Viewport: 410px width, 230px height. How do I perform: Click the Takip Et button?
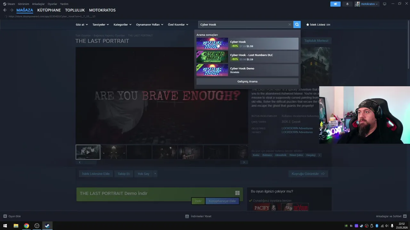click(124, 174)
